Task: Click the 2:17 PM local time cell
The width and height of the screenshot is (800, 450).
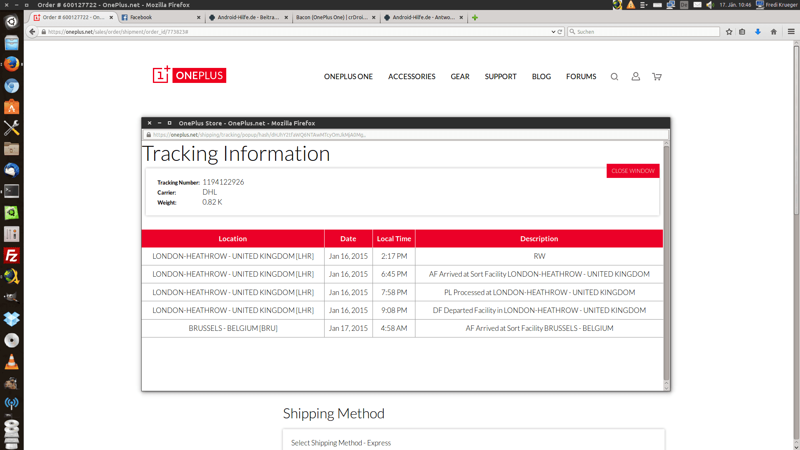Action: (394, 256)
